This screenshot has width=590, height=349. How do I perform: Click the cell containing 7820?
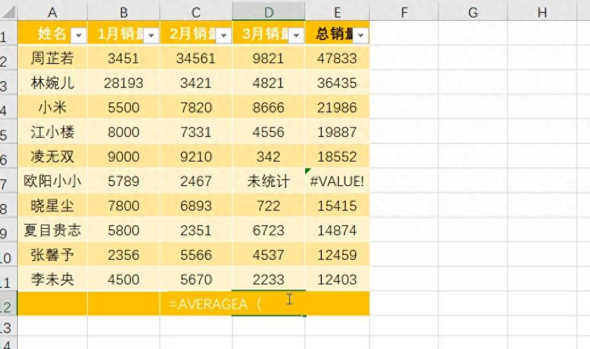(x=196, y=108)
